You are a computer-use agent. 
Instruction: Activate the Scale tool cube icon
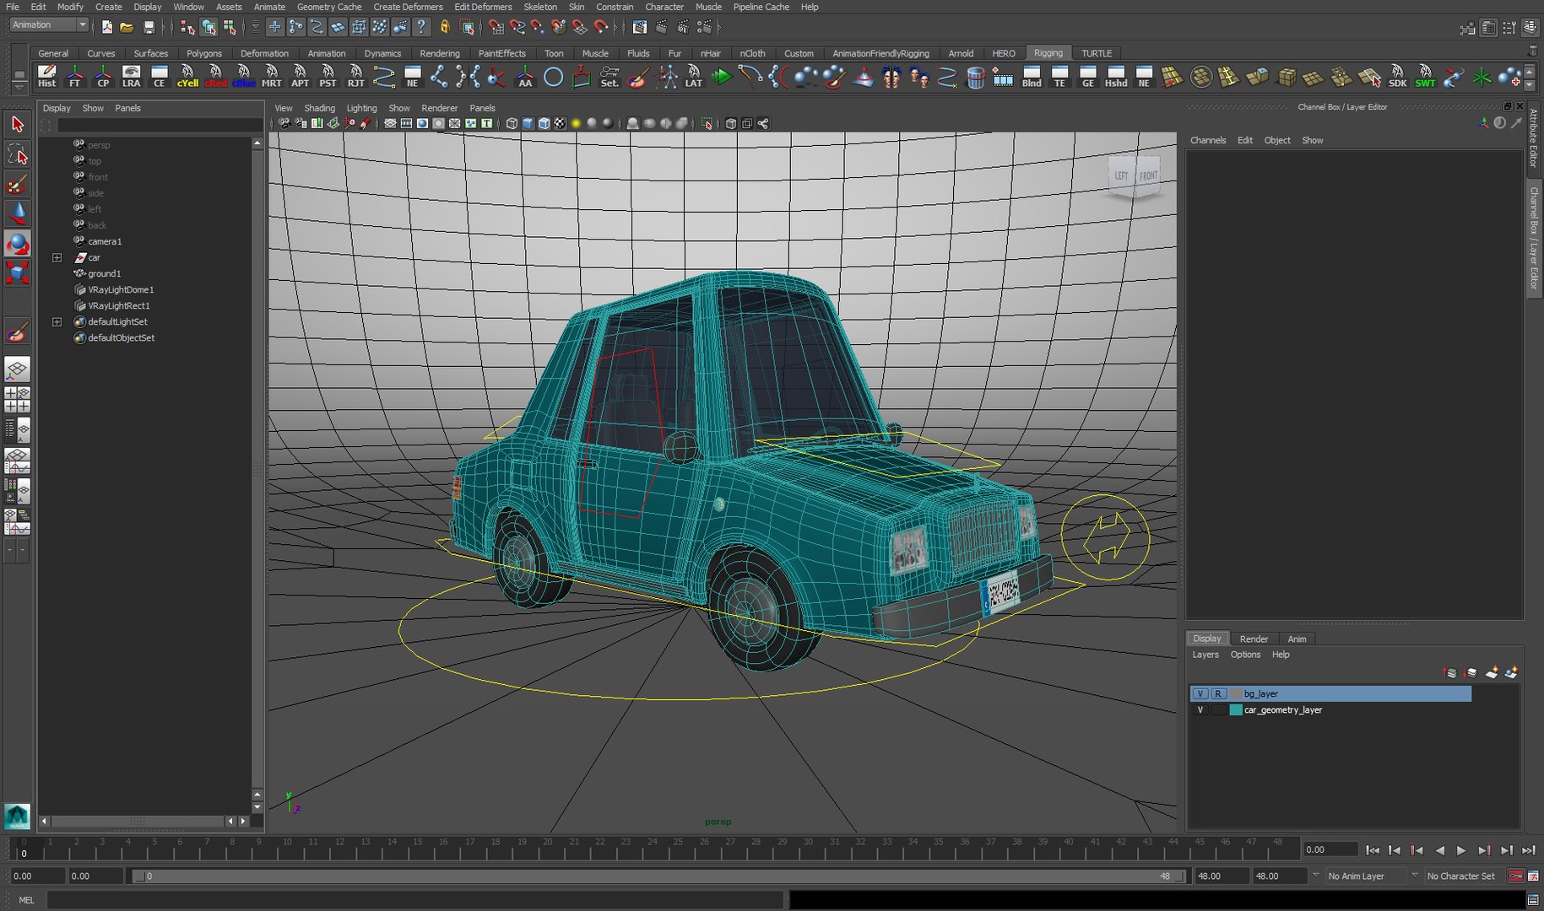click(x=17, y=272)
